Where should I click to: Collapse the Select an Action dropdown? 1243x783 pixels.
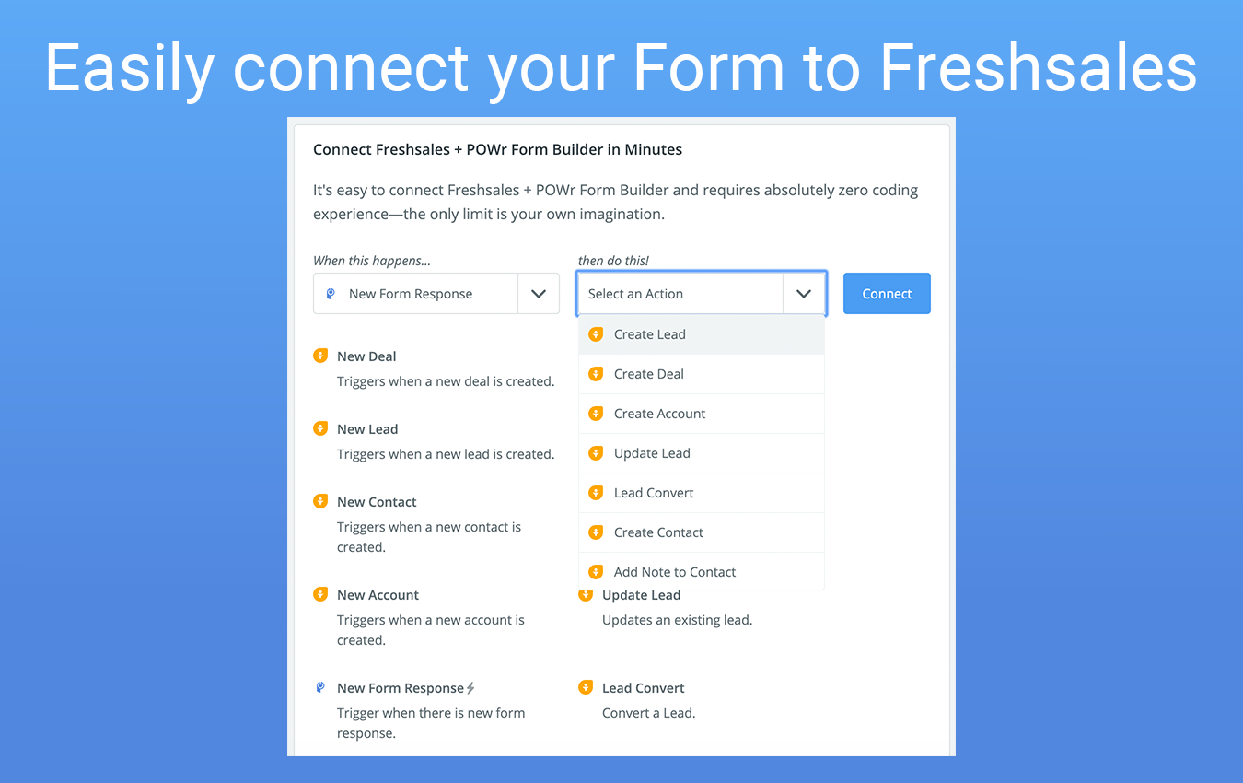click(x=804, y=293)
